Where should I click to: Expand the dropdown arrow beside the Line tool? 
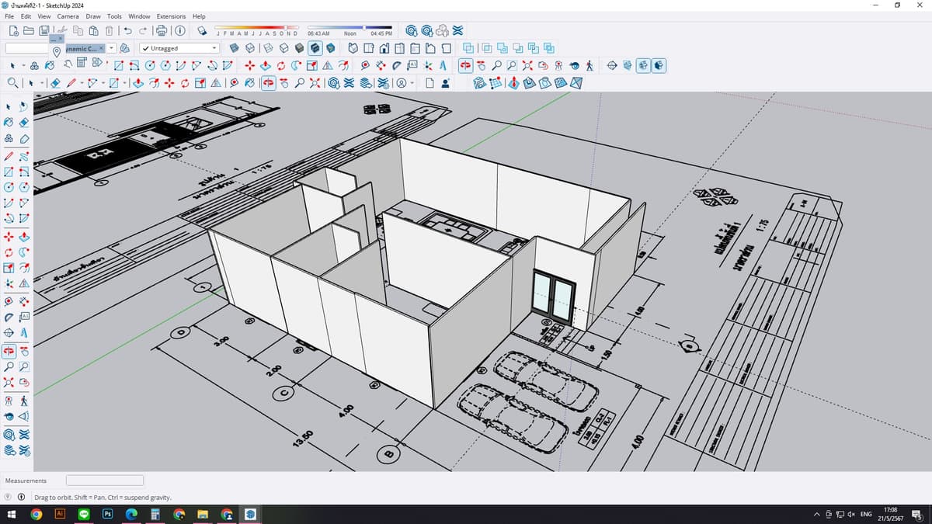tap(81, 83)
